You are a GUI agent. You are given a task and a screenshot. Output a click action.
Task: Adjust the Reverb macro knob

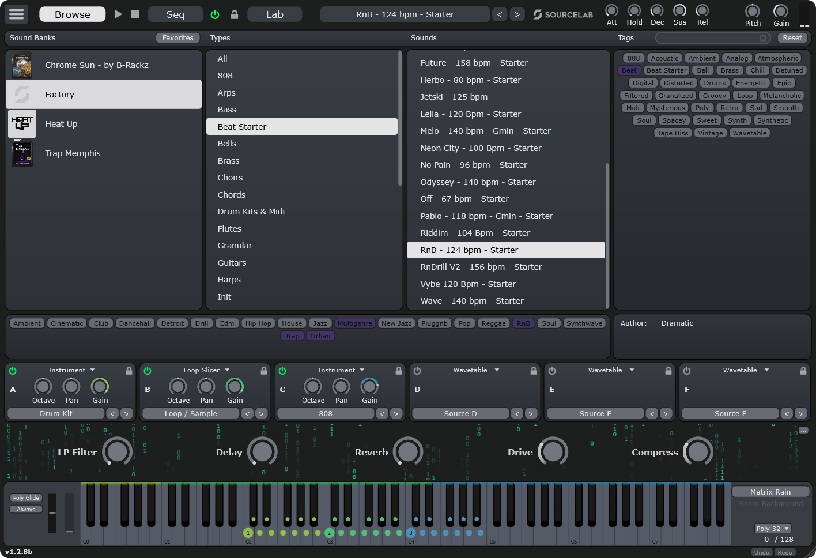(408, 452)
